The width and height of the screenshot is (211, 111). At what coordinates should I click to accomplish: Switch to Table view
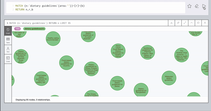tap(8, 40)
